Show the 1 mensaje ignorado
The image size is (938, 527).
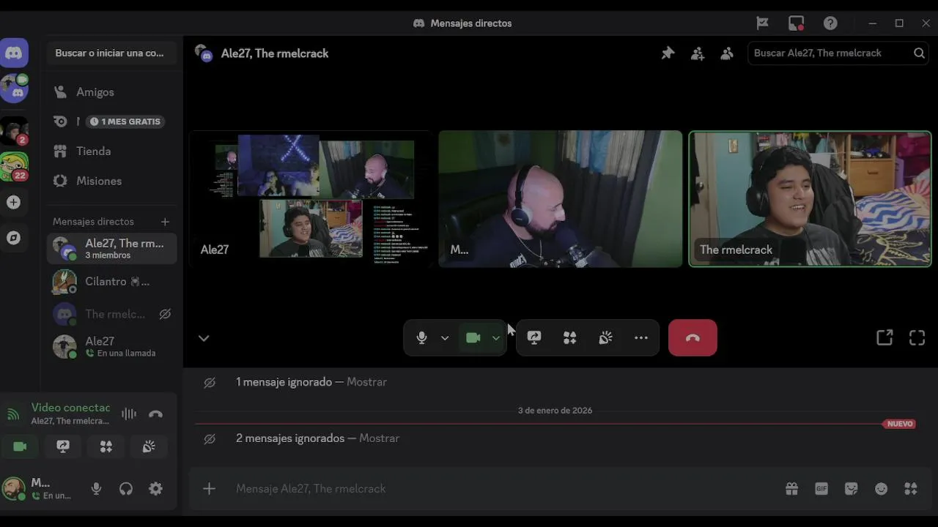(366, 382)
